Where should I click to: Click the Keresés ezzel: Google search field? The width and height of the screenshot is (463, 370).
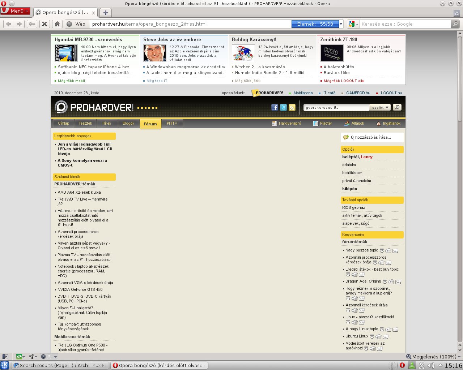click(405, 24)
